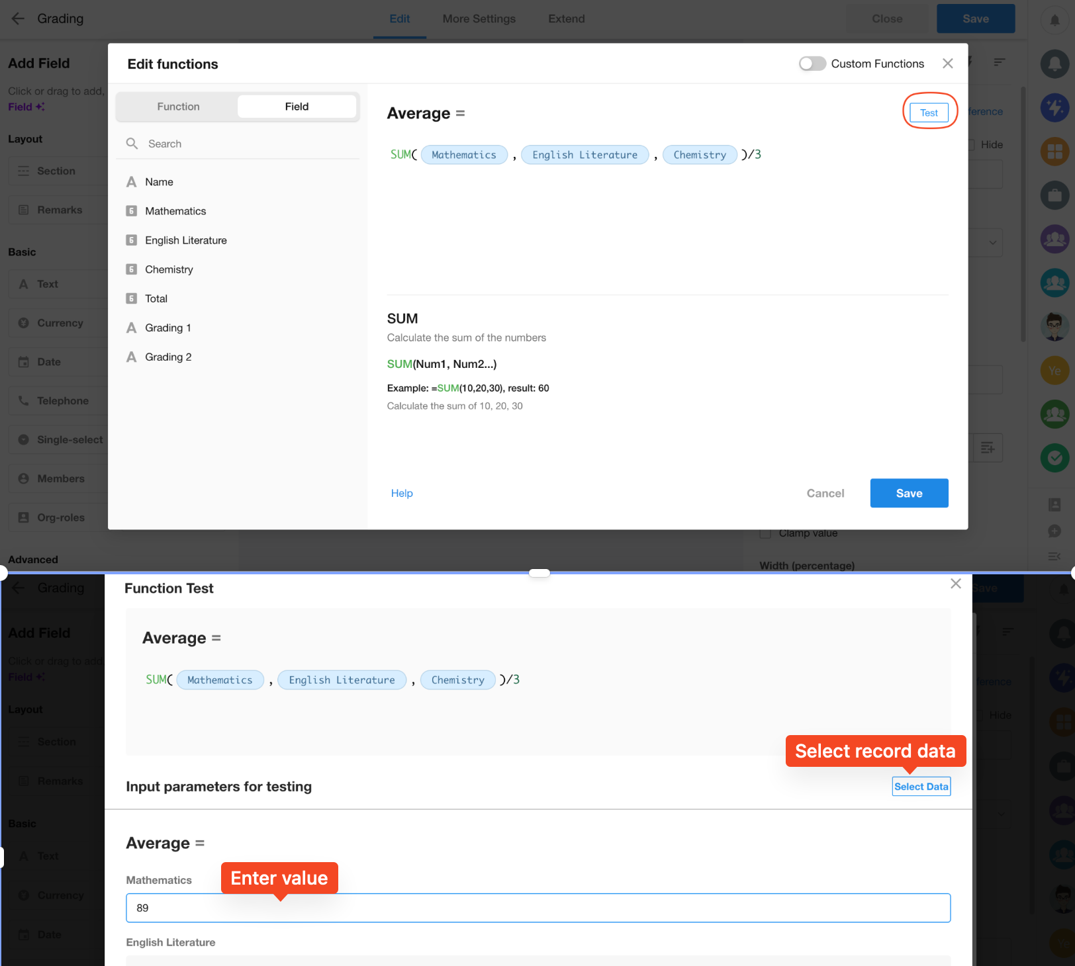Image resolution: width=1075 pixels, height=966 pixels.
Task: Enable the Clamp value checkbox
Action: pos(765,533)
